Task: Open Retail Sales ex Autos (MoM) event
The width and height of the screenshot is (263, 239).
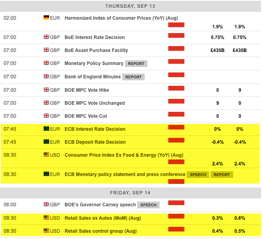Action: point(103,218)
